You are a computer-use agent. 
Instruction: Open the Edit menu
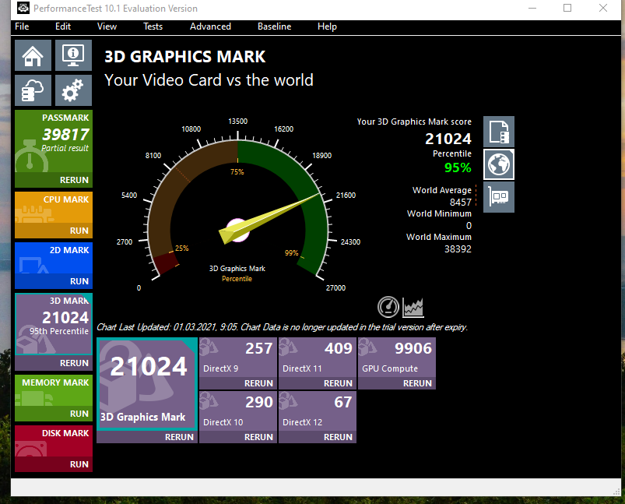tap(63, 26)
